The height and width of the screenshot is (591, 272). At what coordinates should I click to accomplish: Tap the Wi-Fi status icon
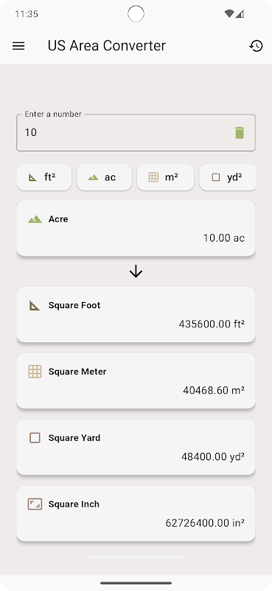point(229,14)
